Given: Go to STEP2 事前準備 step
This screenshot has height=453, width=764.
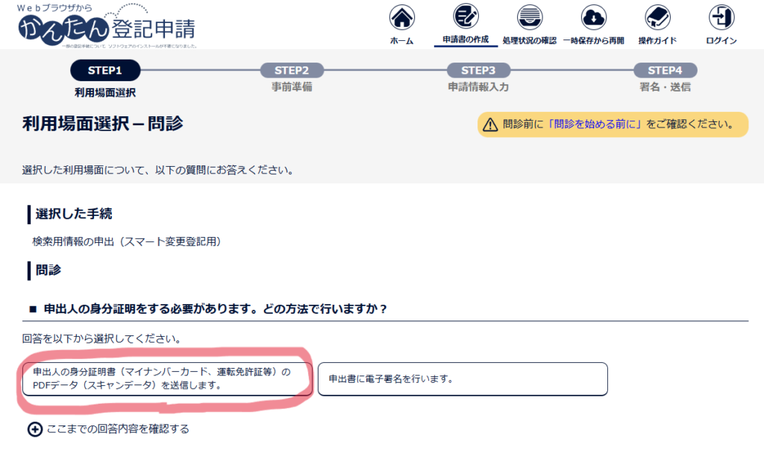Looking at the screenshot, I should pos(292,71).
